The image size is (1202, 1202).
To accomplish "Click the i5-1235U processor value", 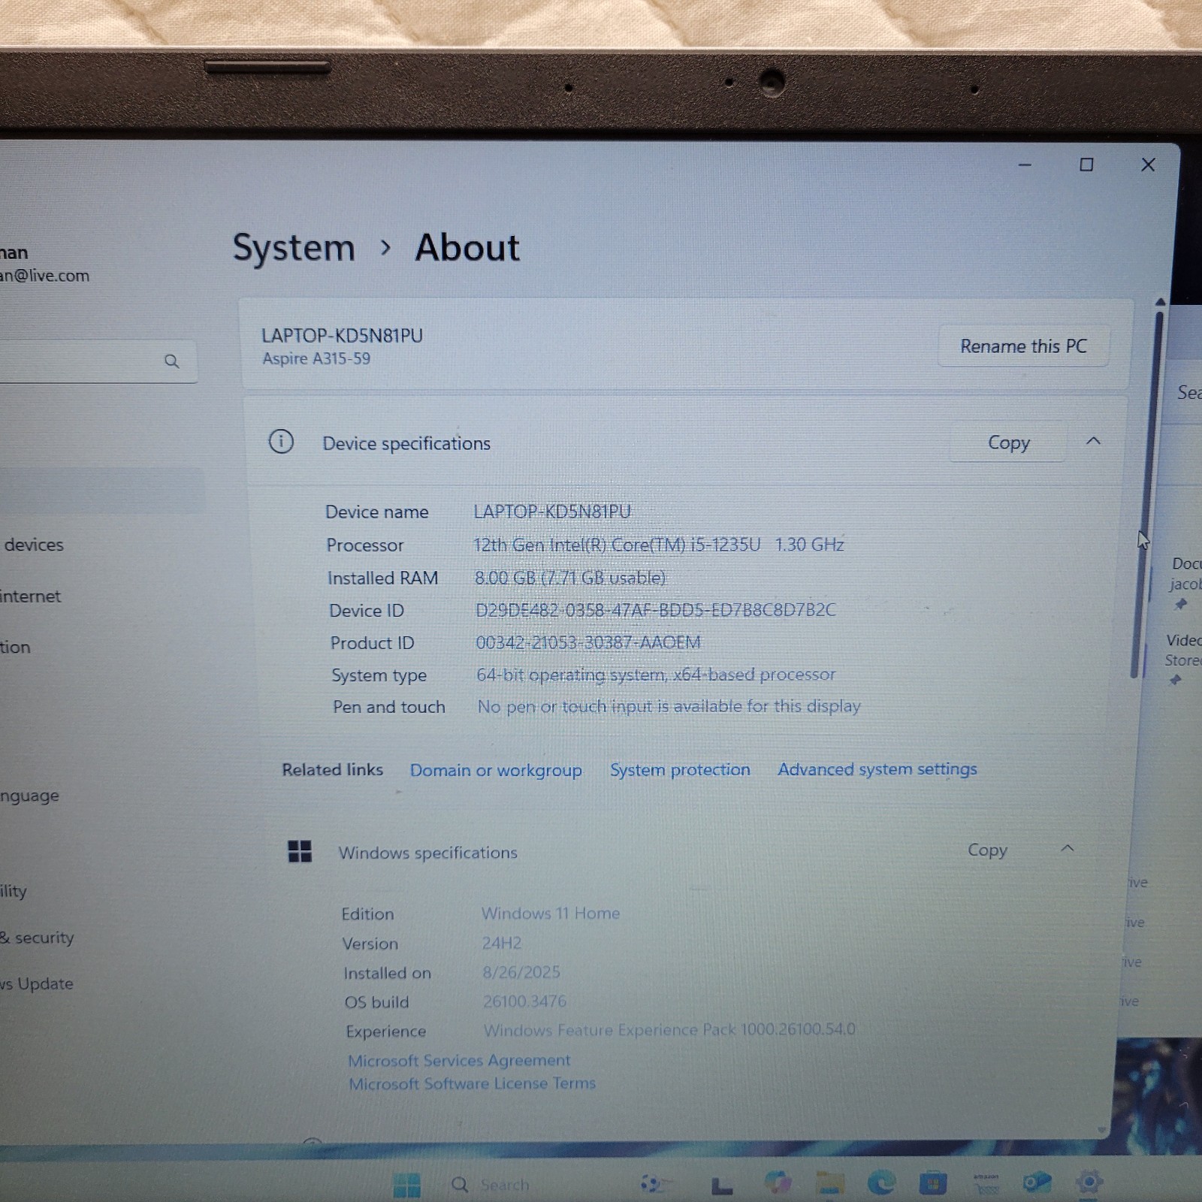I will pos(659,545).
